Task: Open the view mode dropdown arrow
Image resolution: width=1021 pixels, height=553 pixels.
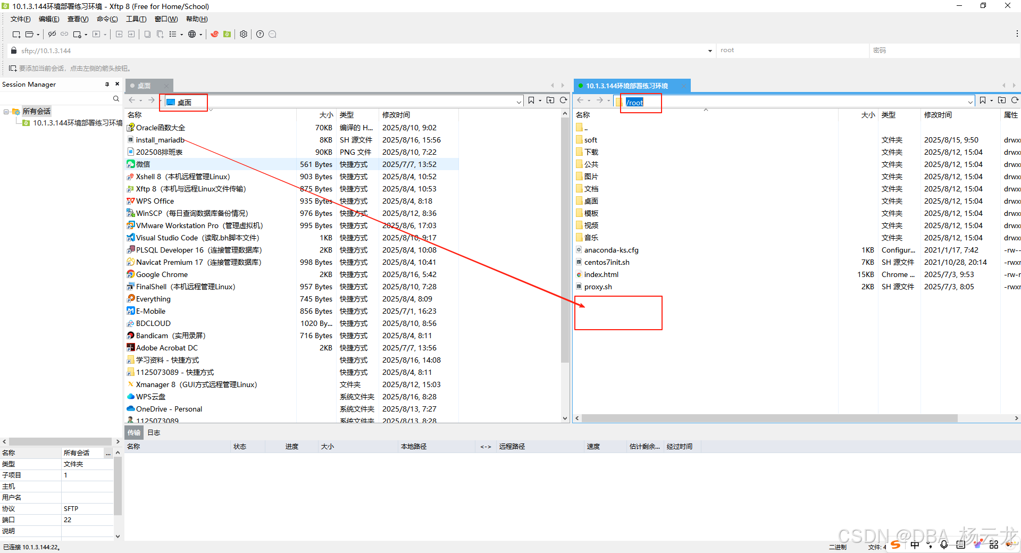Action: [x=181, y=35]
